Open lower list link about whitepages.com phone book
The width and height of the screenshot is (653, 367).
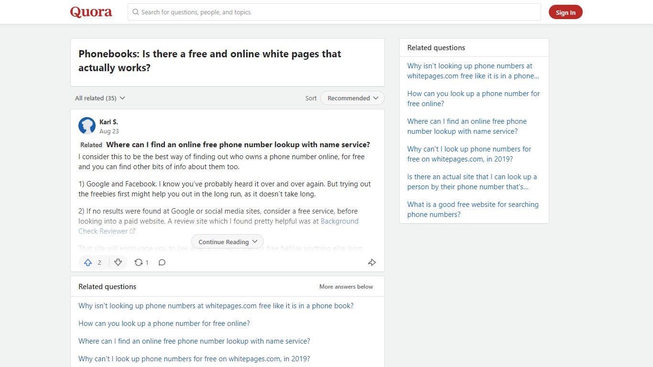(216, 306)
